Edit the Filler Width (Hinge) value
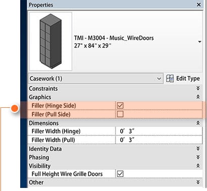The width and height of the screenshot is (207, 191). click(x=159, y=131)
